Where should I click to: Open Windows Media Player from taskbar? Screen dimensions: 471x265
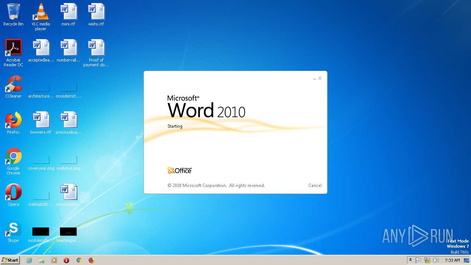coord(54,260)
